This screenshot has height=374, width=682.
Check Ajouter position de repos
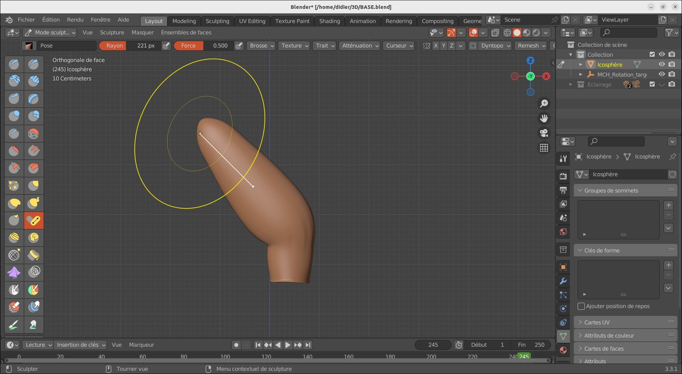[x=581, y=306]
